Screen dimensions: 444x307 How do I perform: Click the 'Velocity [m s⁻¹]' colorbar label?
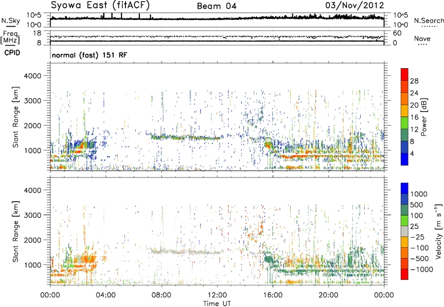[438, 231]
